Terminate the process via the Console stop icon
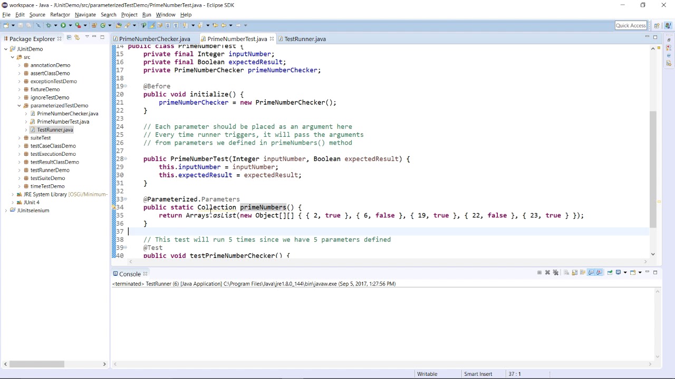The height and width of the screenshot is (379, 675). (540, 272)
